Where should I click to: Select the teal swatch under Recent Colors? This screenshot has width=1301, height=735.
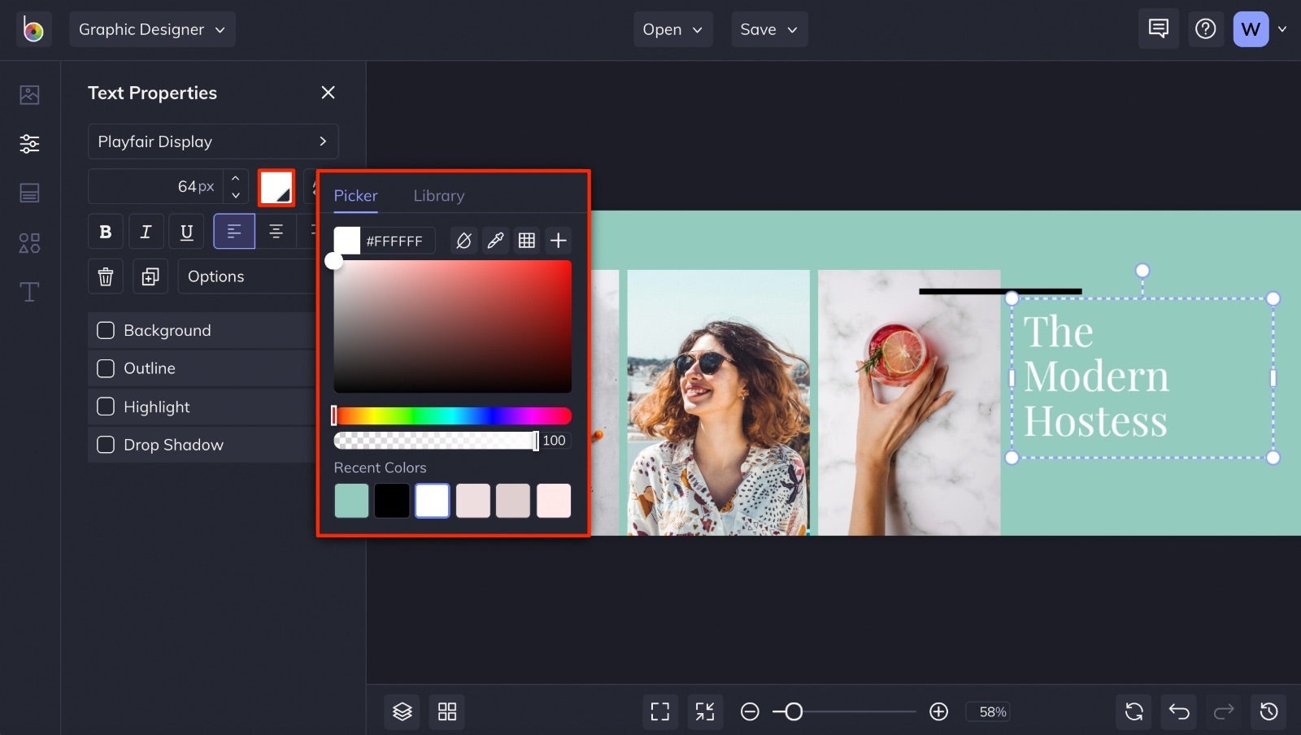point(351,500)
